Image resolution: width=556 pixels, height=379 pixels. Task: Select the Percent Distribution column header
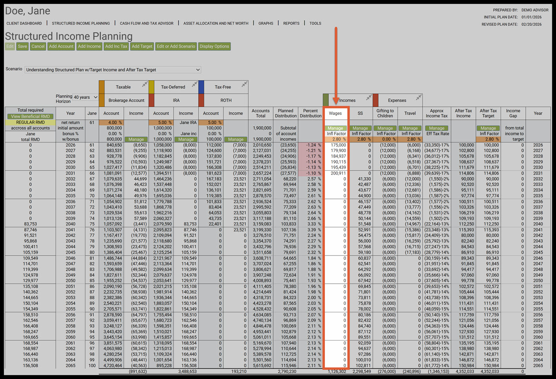311,114
